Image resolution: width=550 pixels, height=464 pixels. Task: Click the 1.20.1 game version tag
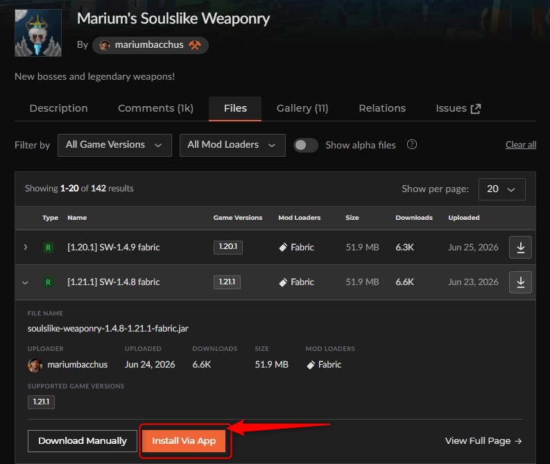pos(228,247)
